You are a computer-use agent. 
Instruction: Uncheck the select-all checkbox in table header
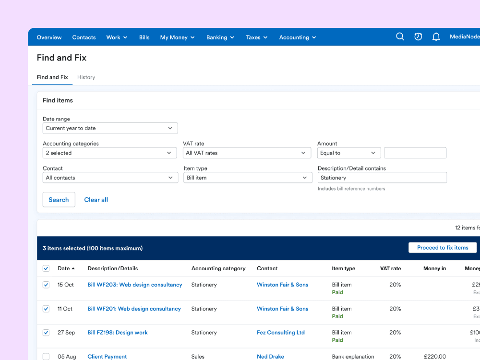[x=46, y=269]
